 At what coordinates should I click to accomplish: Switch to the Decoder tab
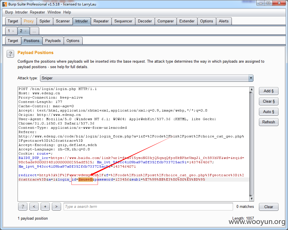145,21
